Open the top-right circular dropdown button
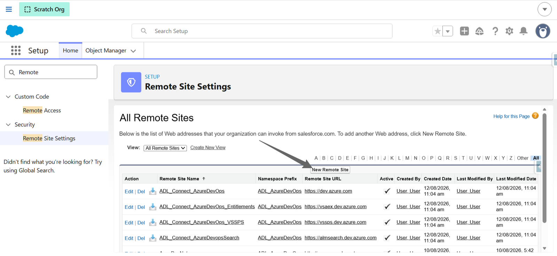557x256 pixels. coord(544,9)
